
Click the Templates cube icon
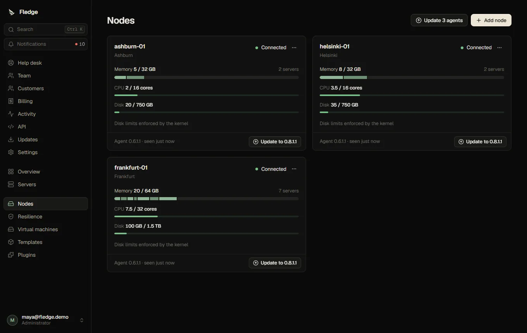(x=11, y=242)
